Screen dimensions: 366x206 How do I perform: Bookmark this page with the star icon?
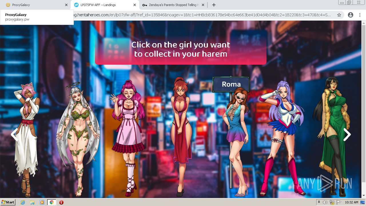339,15
